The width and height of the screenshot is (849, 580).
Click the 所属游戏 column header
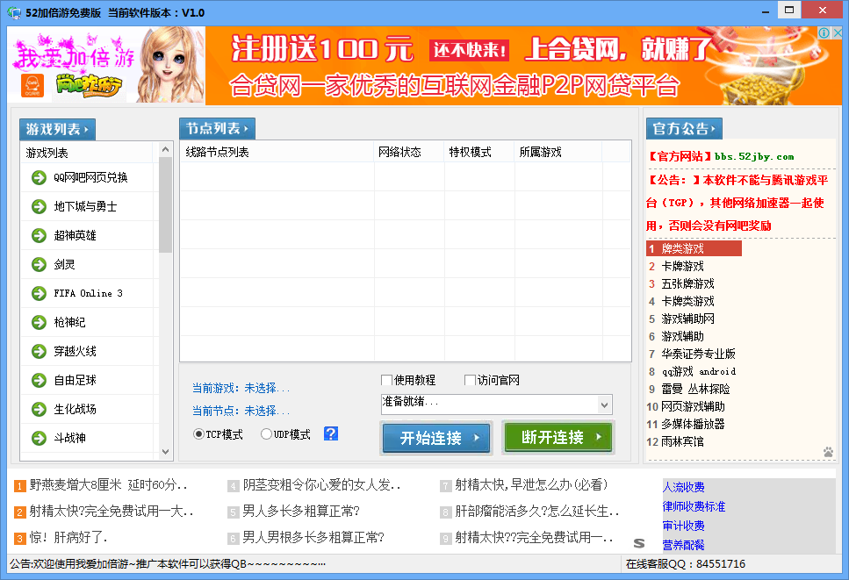click(x=558, y=152)
